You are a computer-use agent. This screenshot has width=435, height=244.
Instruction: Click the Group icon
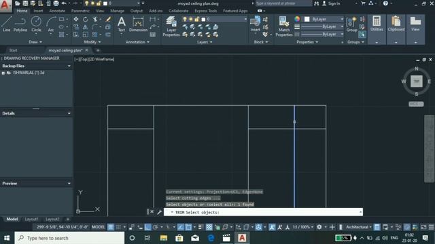point(351,24)
